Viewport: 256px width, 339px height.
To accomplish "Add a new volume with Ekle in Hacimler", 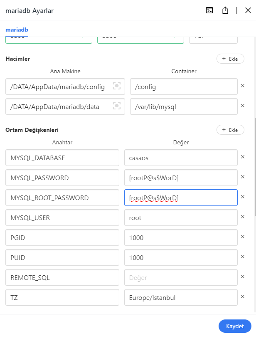I will (230, 59).
